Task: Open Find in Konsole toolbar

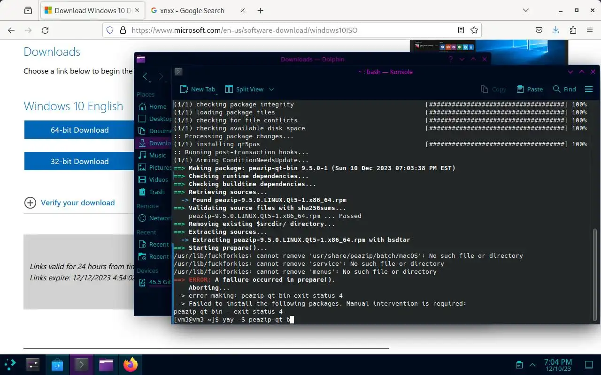Action: pos(564,89)
